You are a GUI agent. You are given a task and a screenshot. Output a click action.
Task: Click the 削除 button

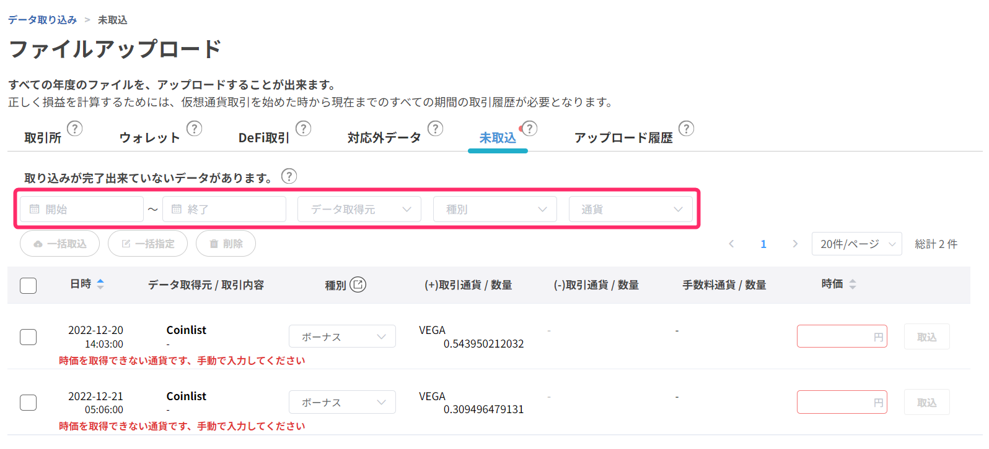(x=226, y=244)
